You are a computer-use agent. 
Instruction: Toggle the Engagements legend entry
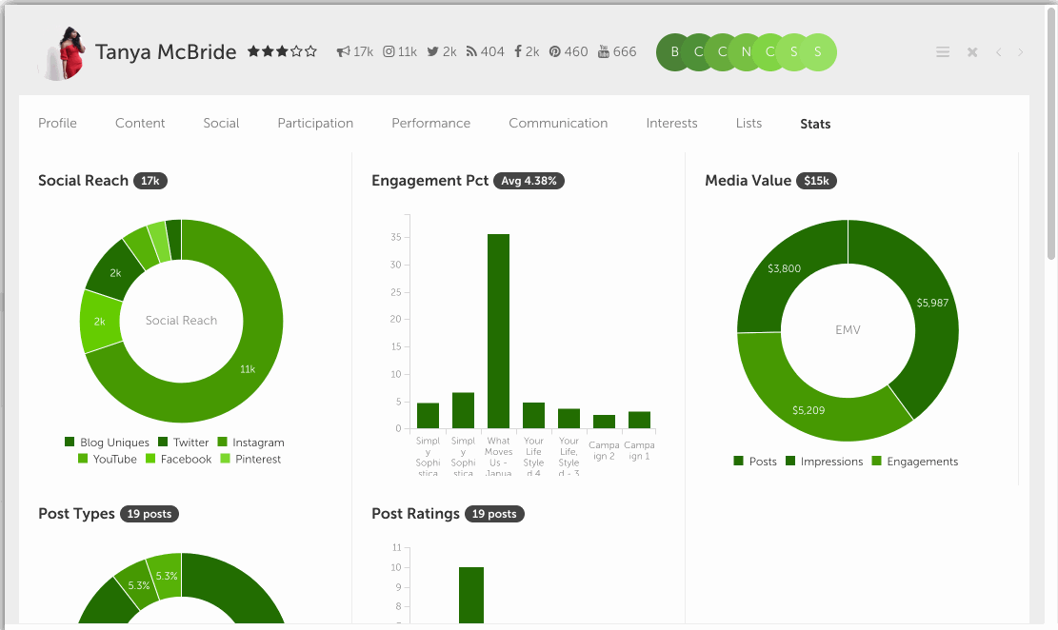tap(915, 462)
